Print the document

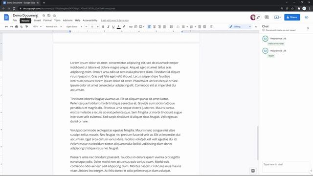click(17, 27)
